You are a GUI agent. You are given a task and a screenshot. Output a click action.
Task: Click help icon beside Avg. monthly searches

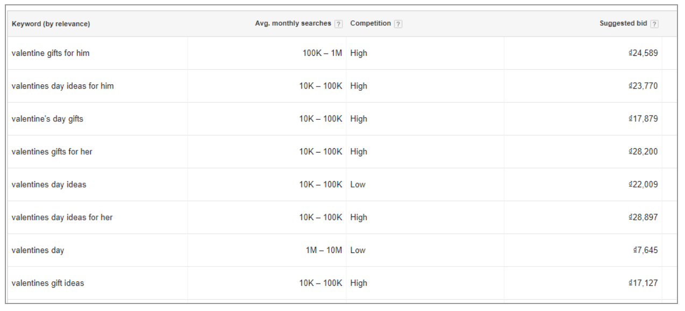pos(339,24)
